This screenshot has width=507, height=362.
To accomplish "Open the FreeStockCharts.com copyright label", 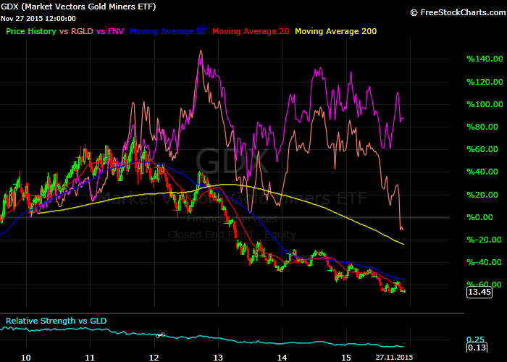I will click(458, 12).
